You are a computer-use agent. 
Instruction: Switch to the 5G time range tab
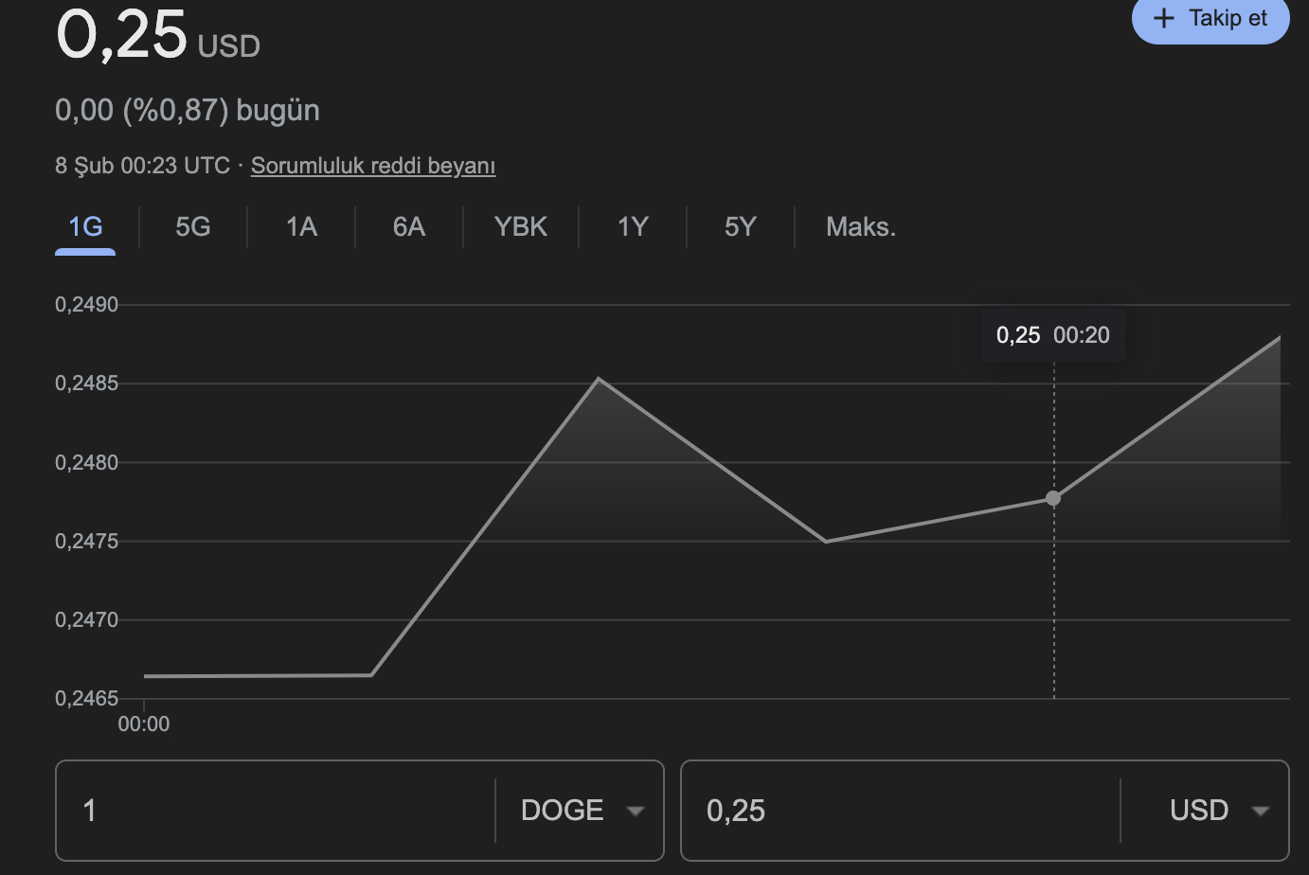193,227
